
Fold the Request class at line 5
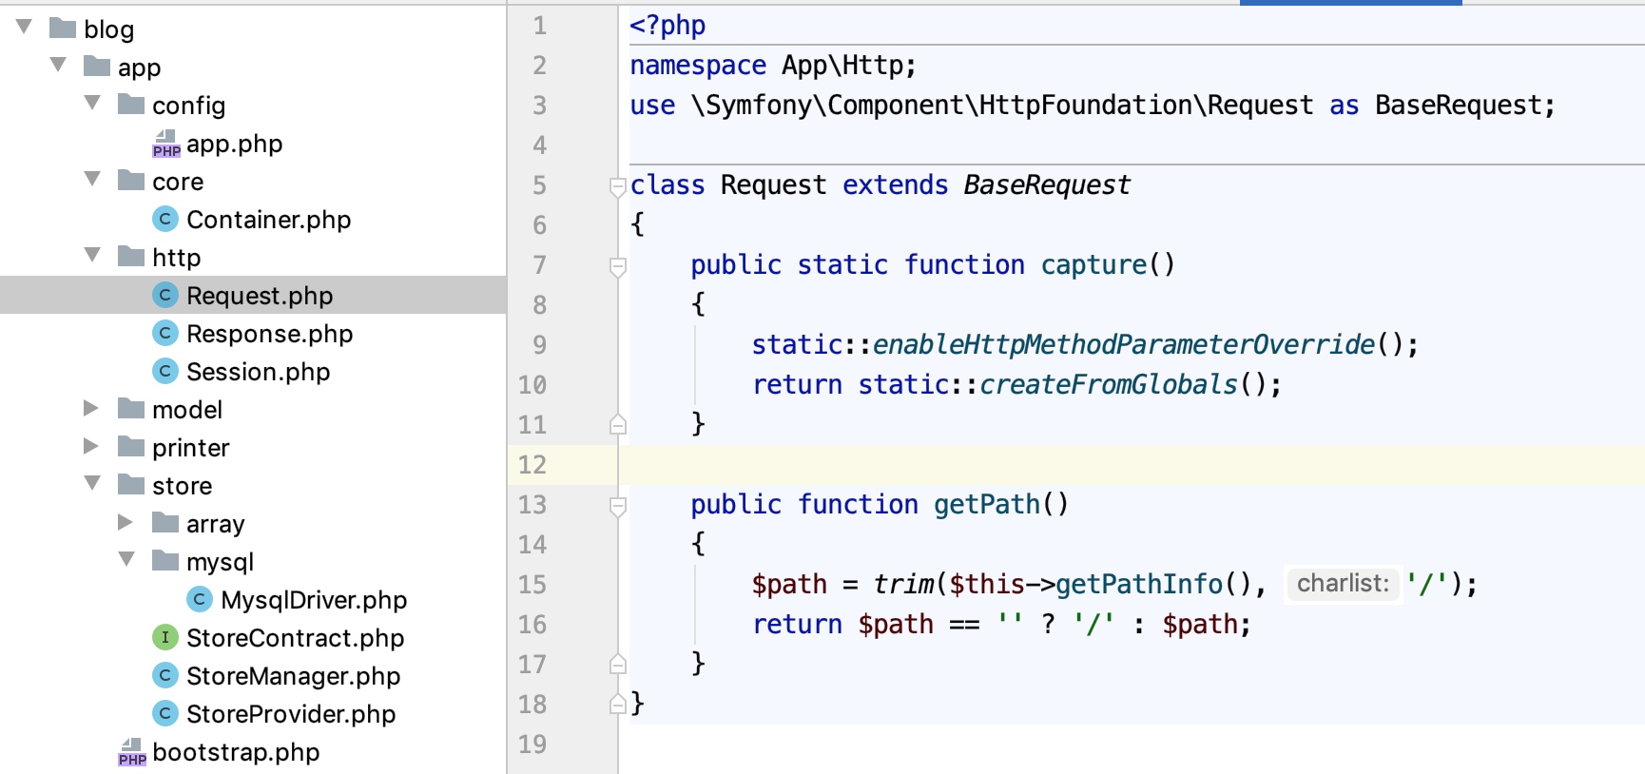pos(618,186)
